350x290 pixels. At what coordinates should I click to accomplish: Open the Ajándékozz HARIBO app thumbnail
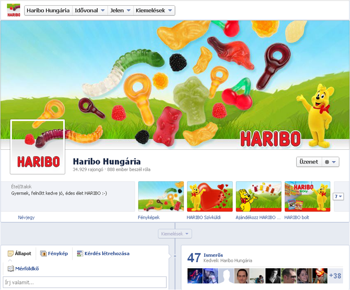coord(259,196)
